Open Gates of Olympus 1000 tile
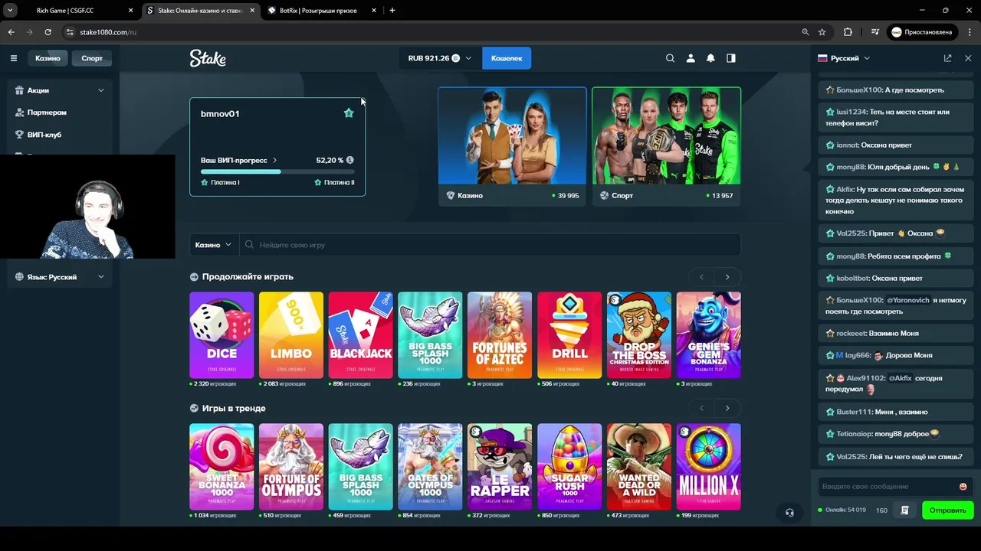This screenshot has width=981, height=551. 430,467
